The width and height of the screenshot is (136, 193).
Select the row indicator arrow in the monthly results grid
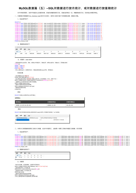(x=16, y=54)
